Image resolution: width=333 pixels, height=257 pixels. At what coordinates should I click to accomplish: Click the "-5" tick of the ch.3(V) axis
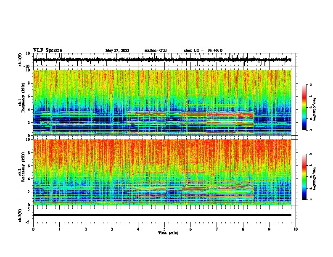pos(28,222)
